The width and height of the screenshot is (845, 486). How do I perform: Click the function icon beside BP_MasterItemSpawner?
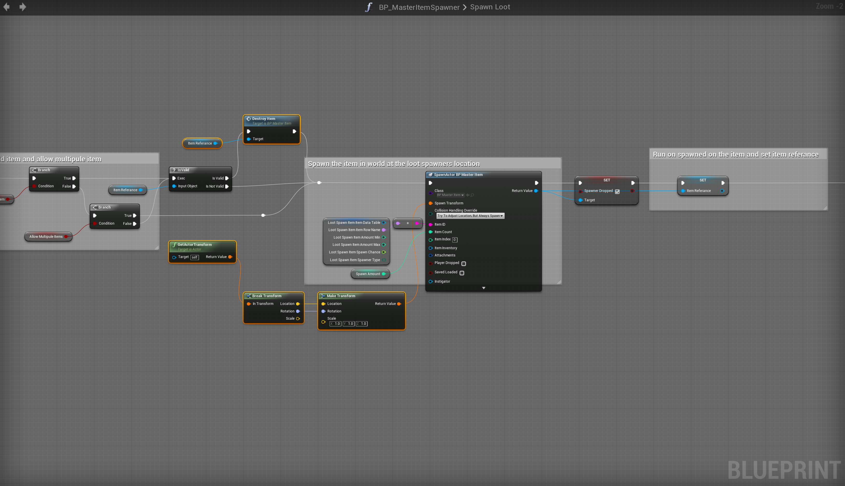coord(368,7)
